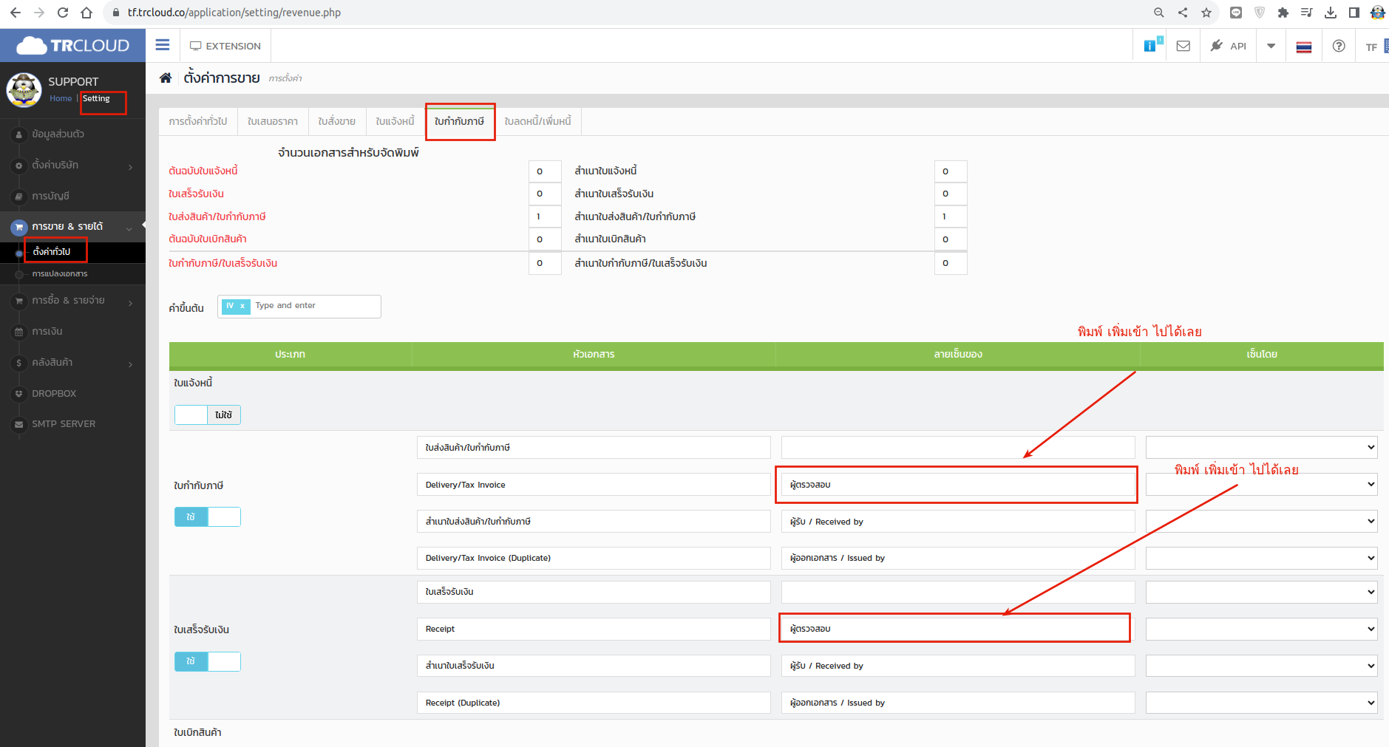Screen dimensions: 1389x747
Task: Click the EXTENSION monitor button
Action: click(225, 46)
